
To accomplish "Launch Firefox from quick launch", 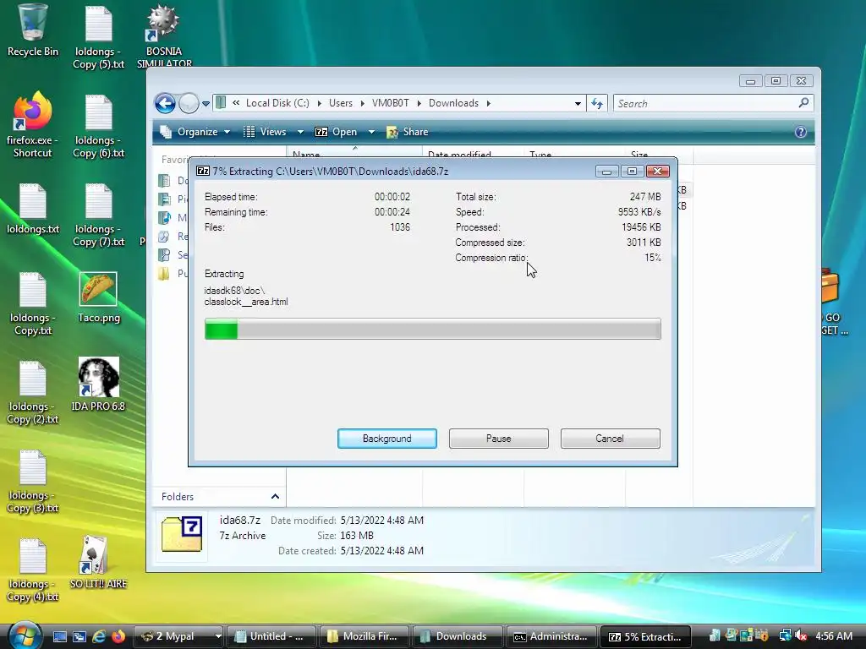I will point(118,636).
